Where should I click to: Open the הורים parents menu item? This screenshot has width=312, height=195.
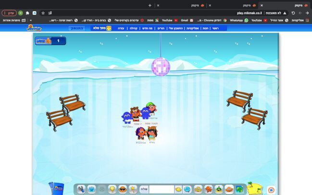click(x=161, y=28)
